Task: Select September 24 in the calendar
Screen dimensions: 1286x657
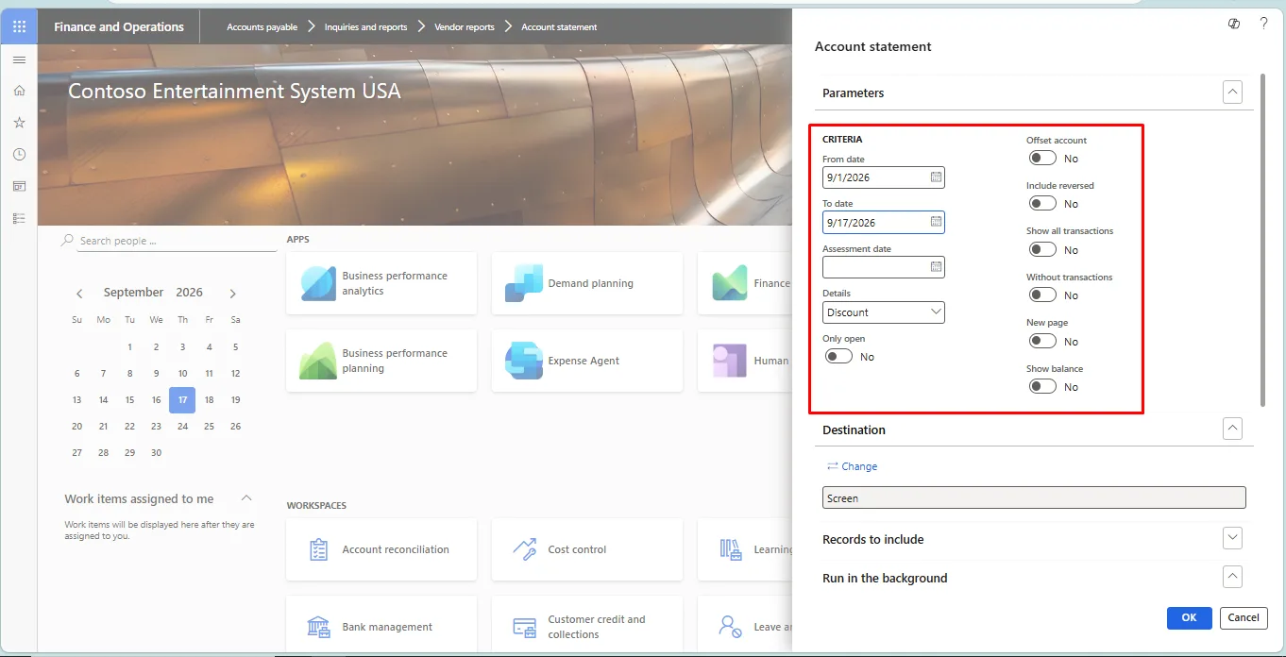Action: (x=182, y=426)
